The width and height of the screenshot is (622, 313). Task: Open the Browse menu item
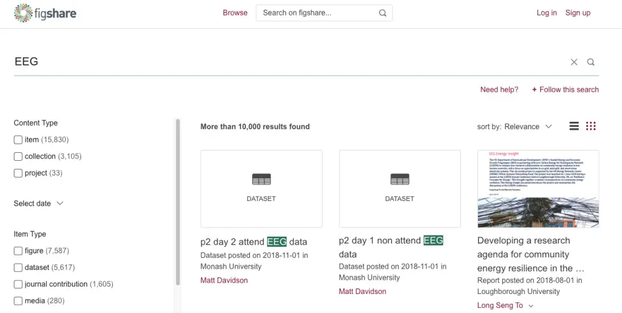(235, 13)
